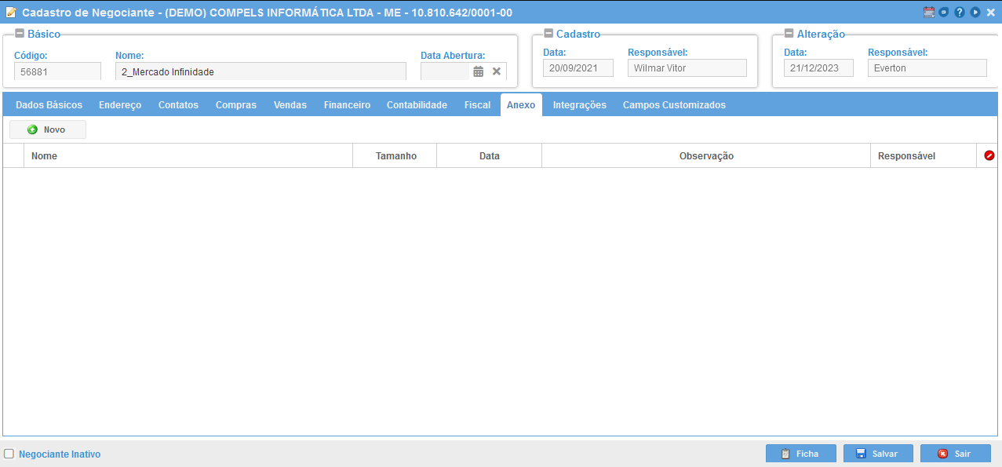Toggle the Negociante Inativo checkbox

coord(9,454)
